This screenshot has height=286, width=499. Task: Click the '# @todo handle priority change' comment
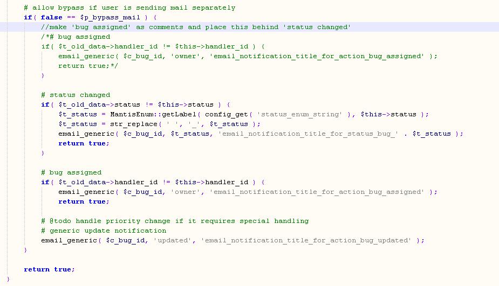tap(175, 221)
